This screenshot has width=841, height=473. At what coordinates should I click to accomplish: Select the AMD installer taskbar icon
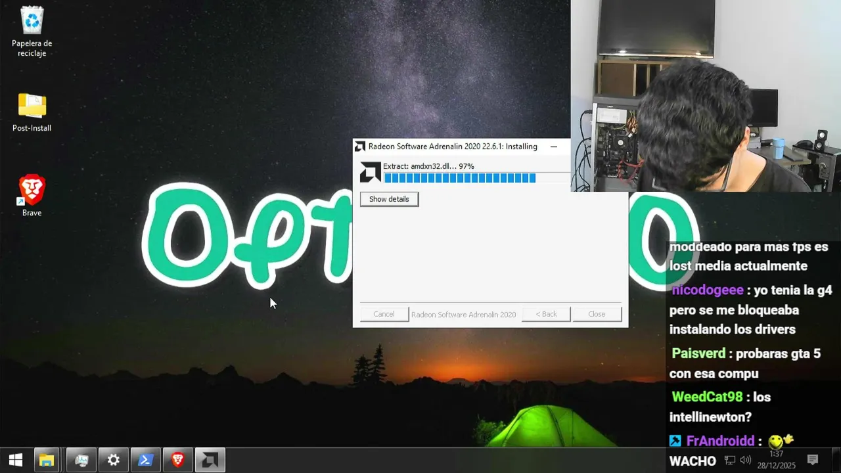pyautogui.click(x=210, y=460)
